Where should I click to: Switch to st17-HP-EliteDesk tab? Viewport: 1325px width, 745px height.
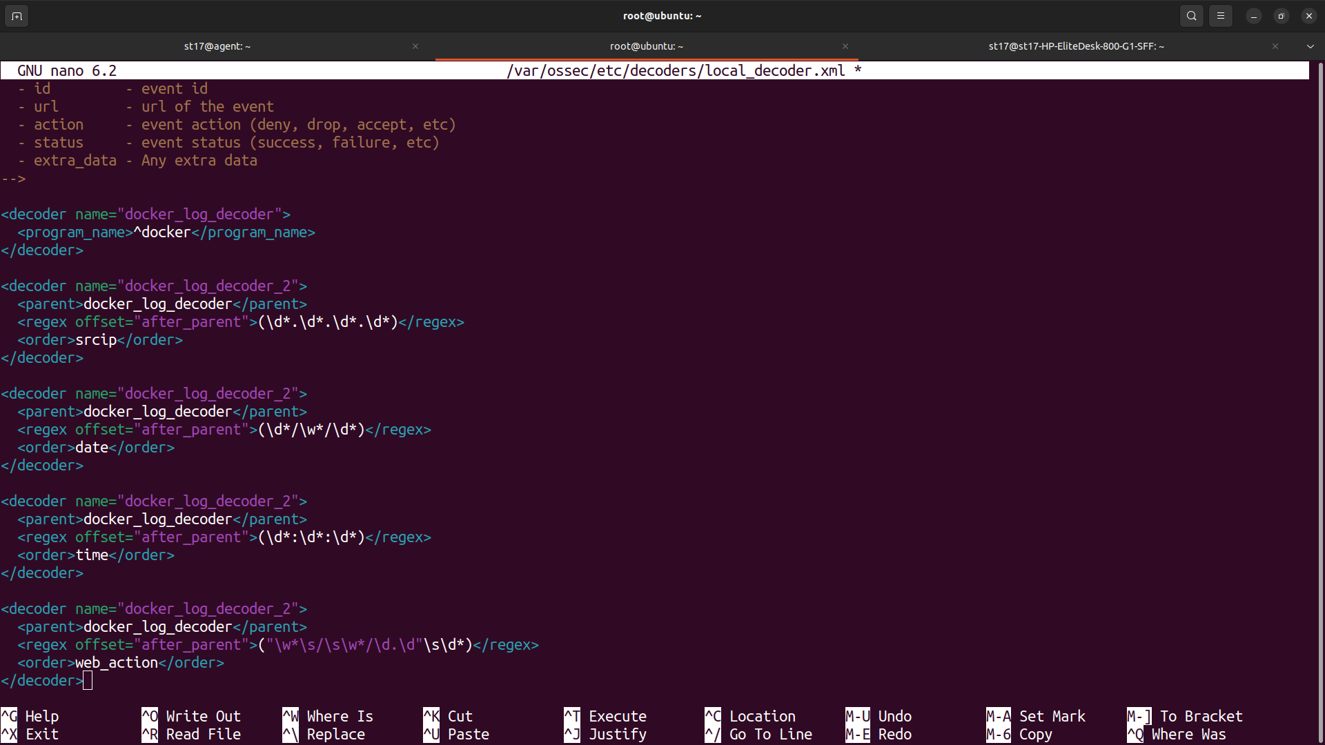(1076, 46)
